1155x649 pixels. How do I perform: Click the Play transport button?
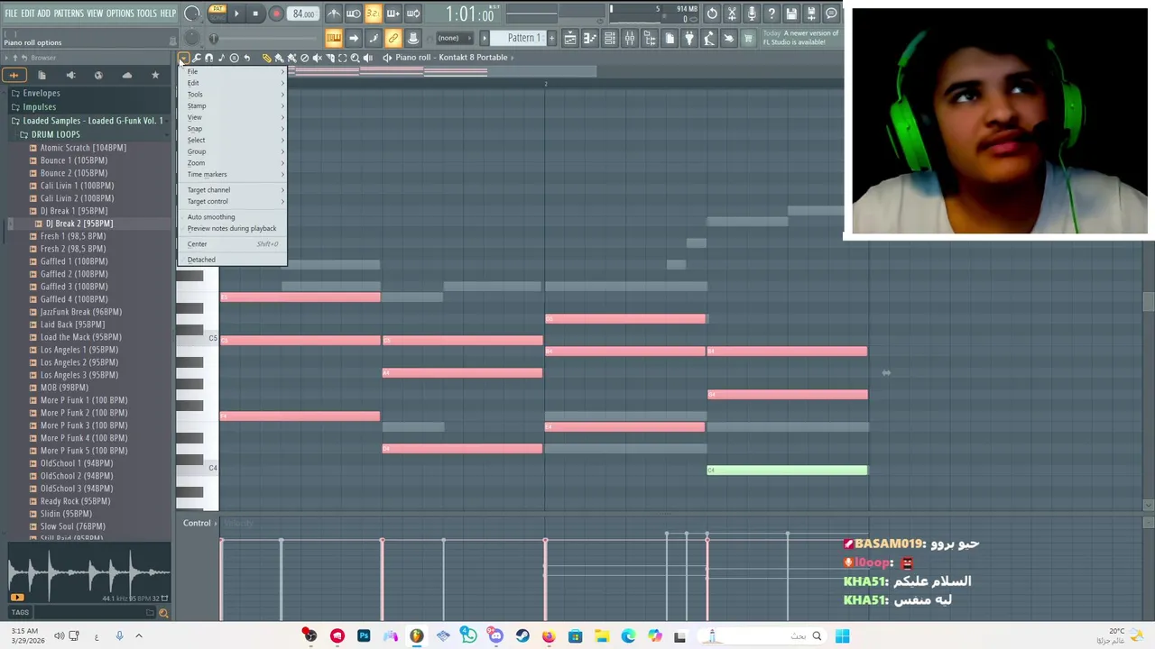click(236, 14)
